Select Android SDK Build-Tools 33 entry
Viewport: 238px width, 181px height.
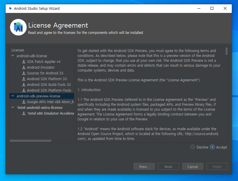49,84
